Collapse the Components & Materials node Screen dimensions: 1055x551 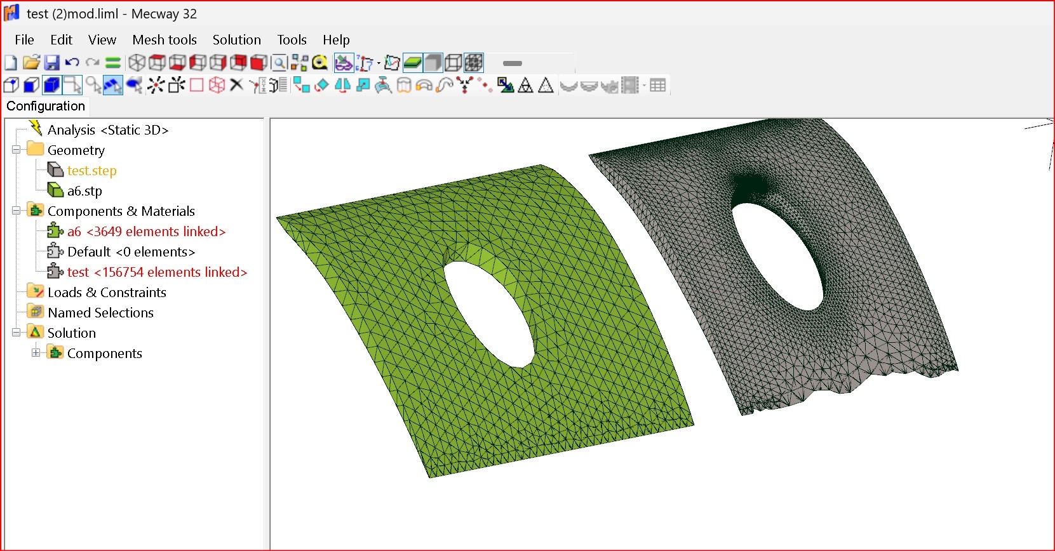17,211
